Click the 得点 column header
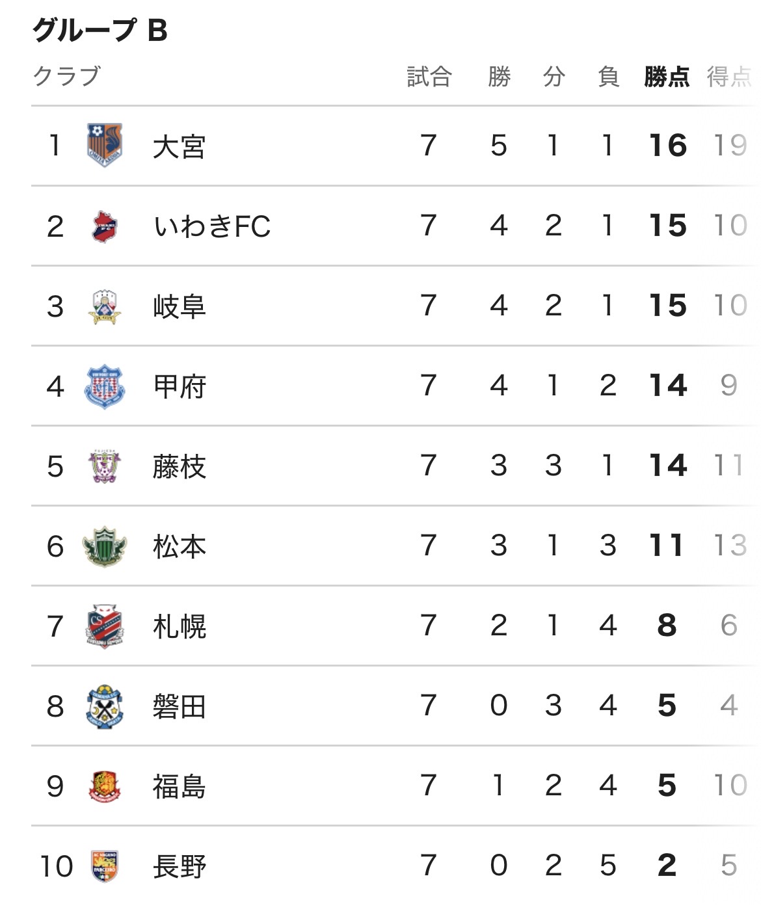Viewport: 761px width, 913px height. pyautogui.click(x=729, y=77)
